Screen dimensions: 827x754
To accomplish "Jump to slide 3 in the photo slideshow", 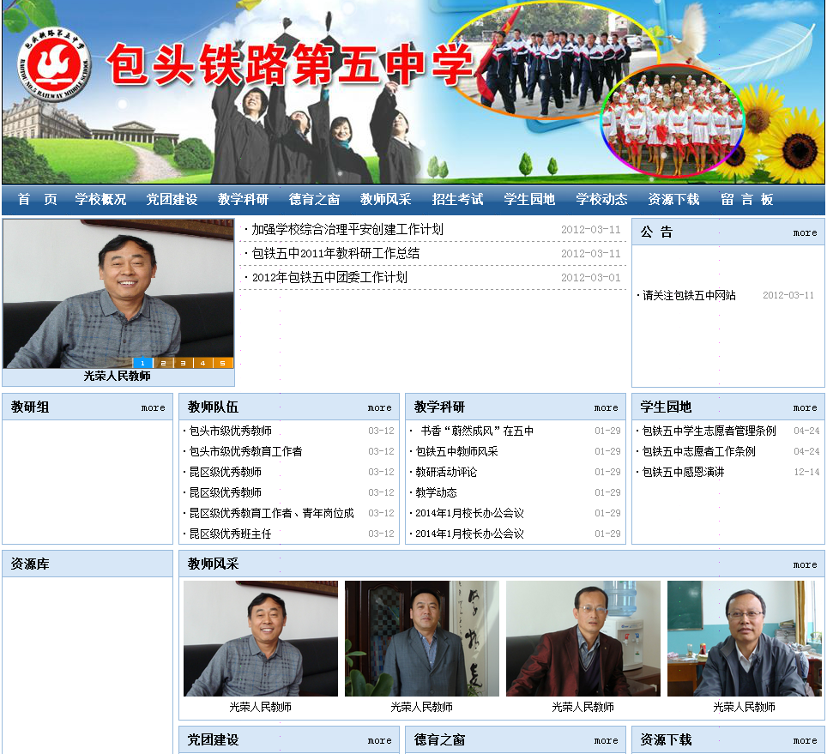I will point(183,363).
